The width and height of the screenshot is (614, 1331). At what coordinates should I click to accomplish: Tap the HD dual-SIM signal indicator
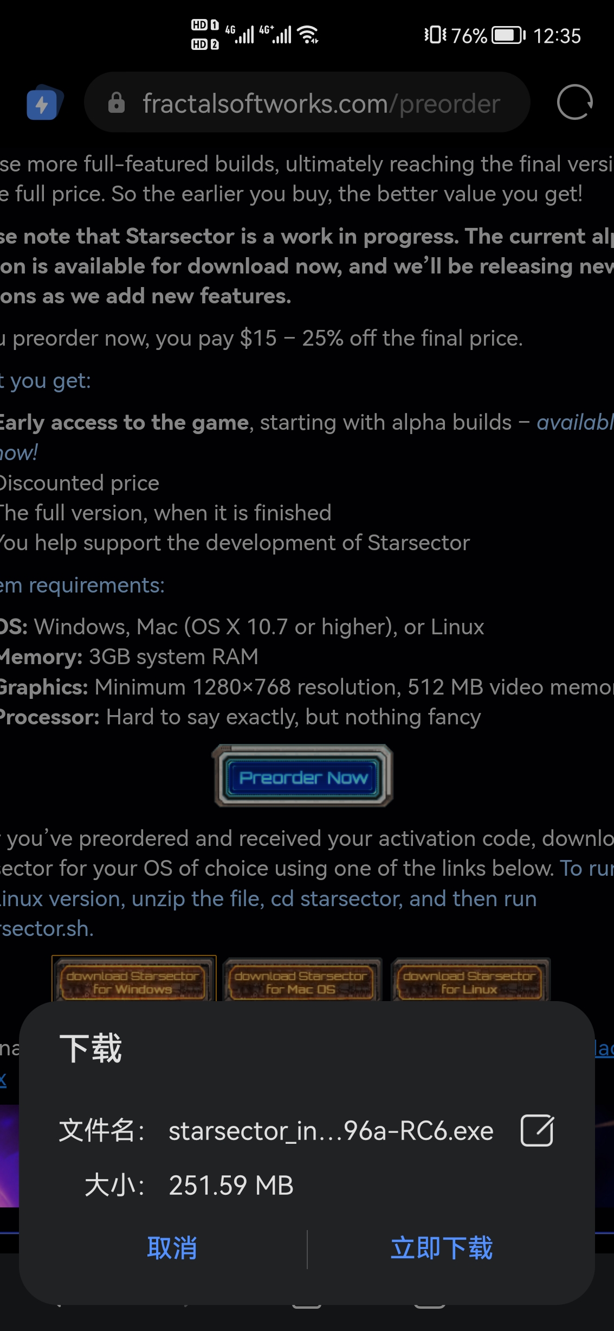(x=205, y=35)
